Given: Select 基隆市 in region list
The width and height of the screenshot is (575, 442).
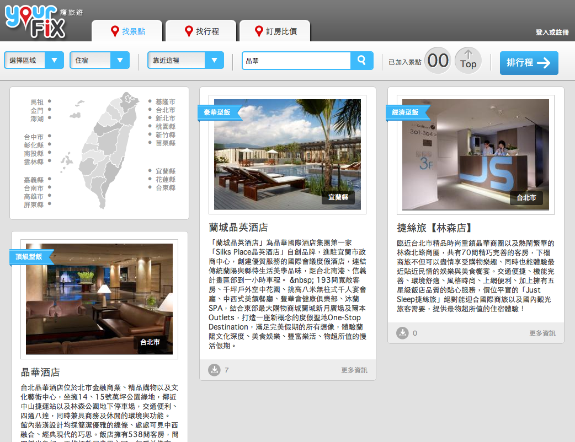Looking at the screenshot, I should [x=166, y=102].
